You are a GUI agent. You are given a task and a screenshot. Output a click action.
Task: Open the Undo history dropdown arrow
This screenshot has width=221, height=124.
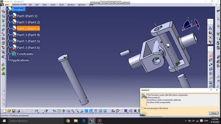pyautogui.click(x=38, y=112)
